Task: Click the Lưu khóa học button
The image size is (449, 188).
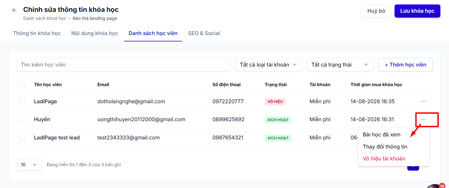Action: coord(417,11)
